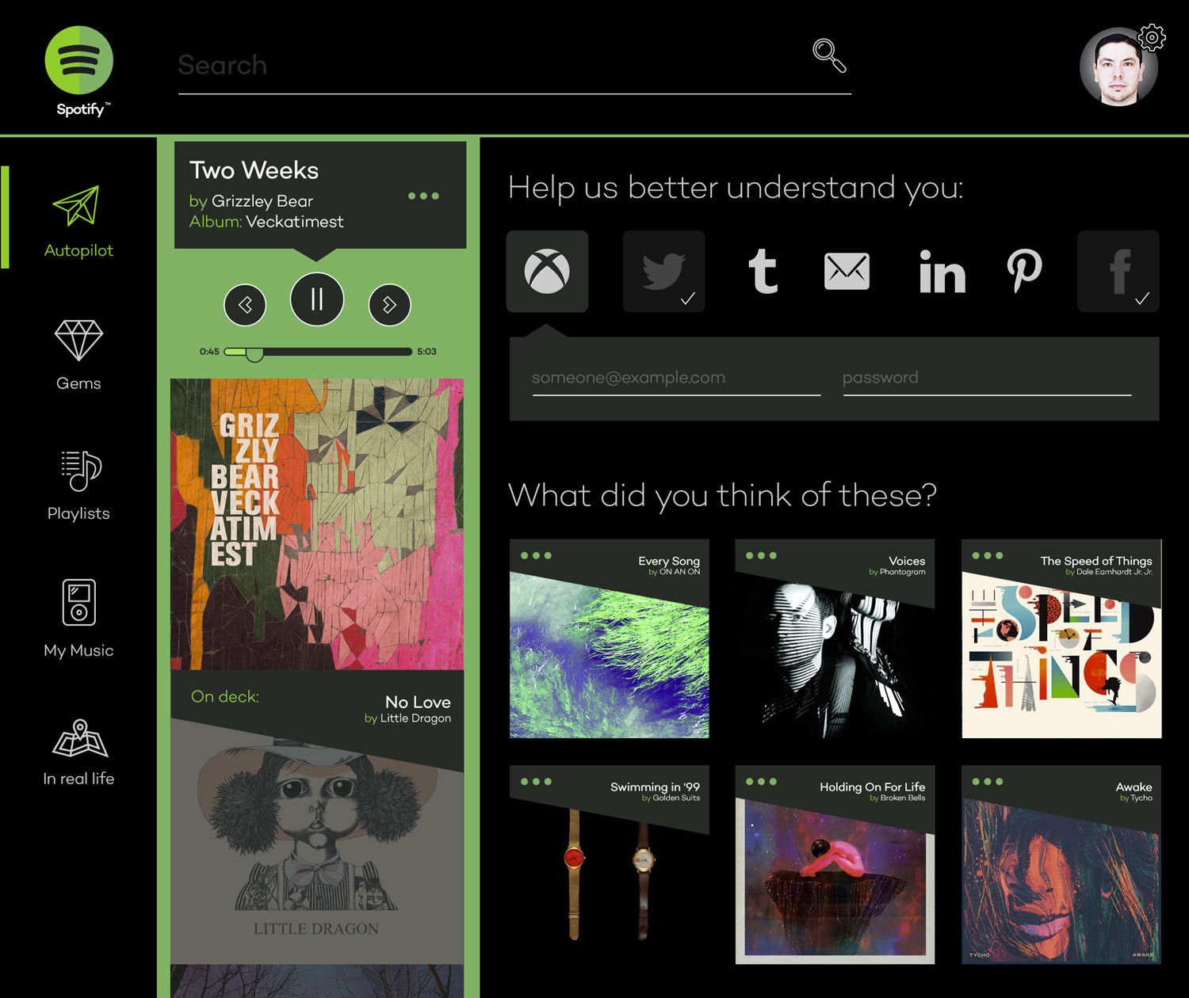
Task: Open the user profile photo
Action: (x=1118, y=68)
